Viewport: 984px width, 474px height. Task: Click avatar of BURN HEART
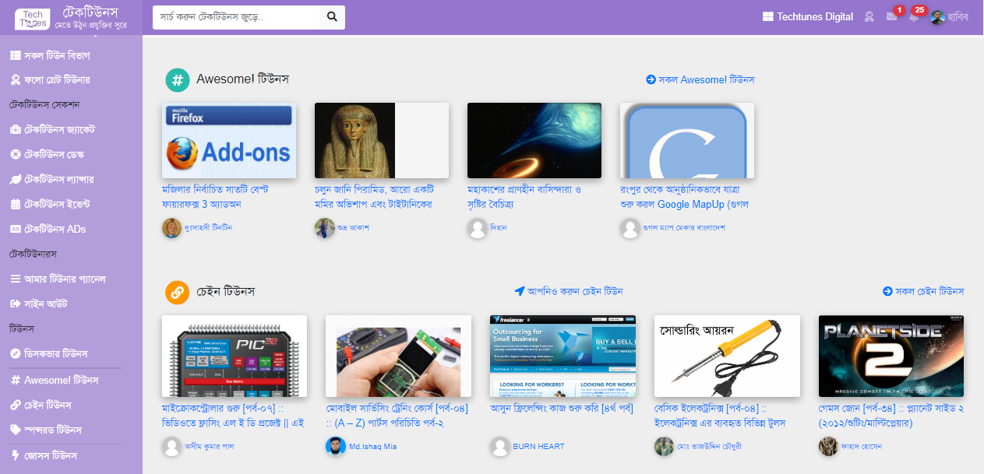tap(499, 447)
